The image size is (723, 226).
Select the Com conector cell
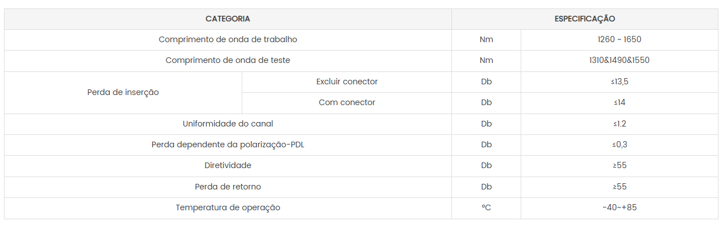[347, 103]
